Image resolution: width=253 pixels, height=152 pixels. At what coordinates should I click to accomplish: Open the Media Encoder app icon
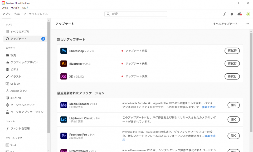[64, 105]
